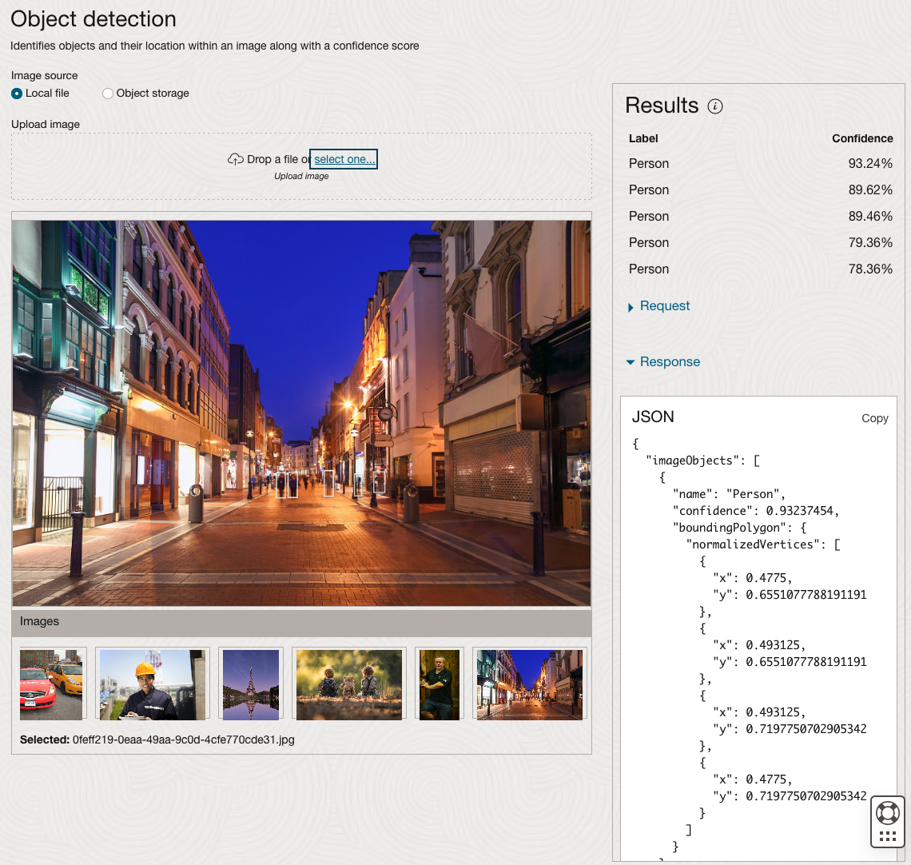The width and height of the screenshot is (911, 865).
Task: Click the grid dots icon below help
Action: pos(887,836)
